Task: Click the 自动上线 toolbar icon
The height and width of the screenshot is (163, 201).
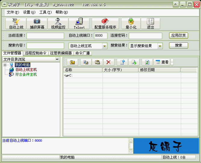Action: [x=16, y=23]
